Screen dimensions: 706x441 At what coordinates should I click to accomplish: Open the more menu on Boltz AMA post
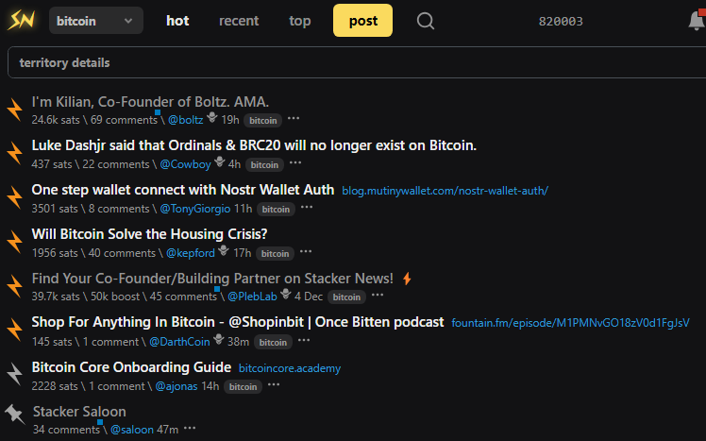tap(294, 120)
